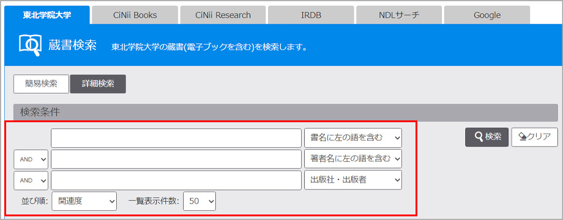This screenshot has width=563, height=220.
Task: Open the 一覧表示件数 50 dropdown
Action: pyautogui.click(x=199, y=201)
